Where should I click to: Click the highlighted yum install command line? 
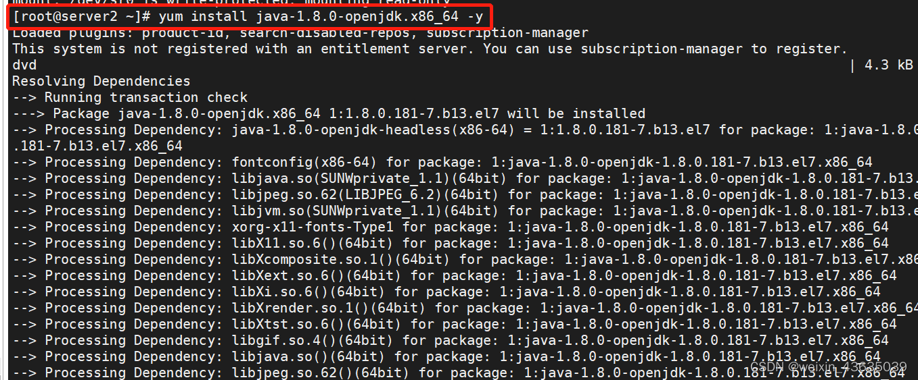click(x=247, y=16)
